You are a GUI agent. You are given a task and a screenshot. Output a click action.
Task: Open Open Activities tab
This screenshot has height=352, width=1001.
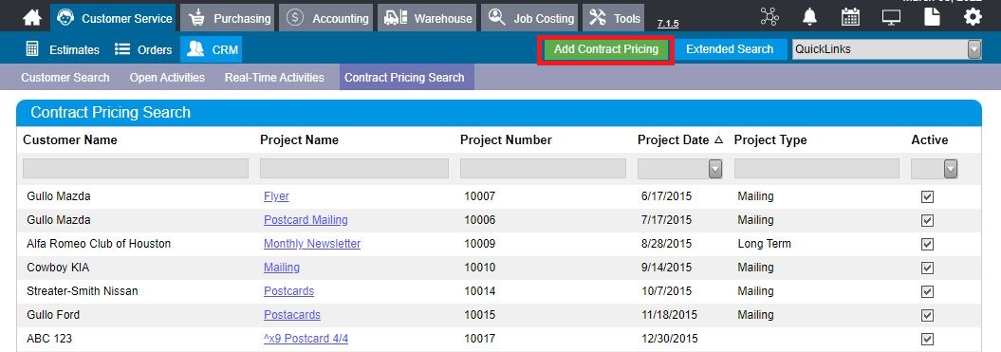point(167,77)
